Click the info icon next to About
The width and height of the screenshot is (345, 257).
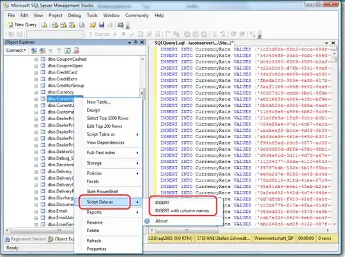[147, 221]
